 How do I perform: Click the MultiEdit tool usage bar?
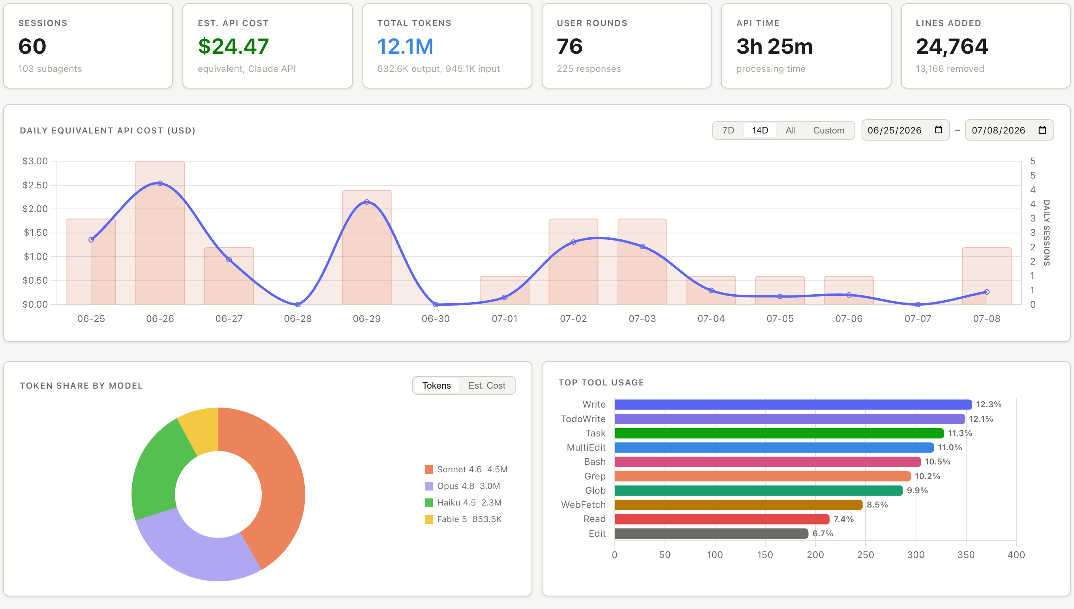click(774, 447)
